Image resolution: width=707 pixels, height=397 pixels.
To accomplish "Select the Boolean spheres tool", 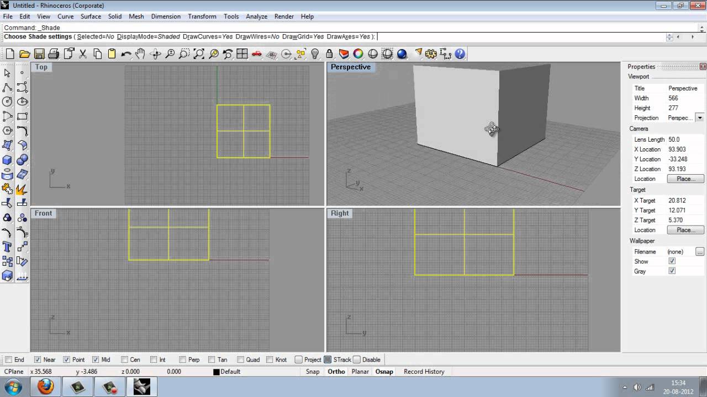I will point(22,160).
